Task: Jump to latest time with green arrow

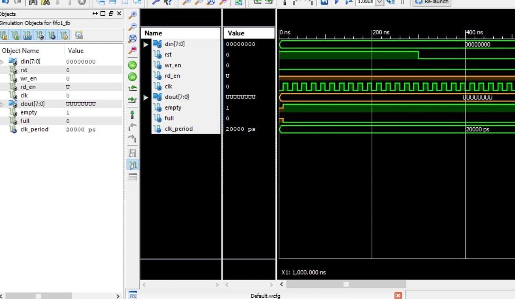Action: (132, 77)
